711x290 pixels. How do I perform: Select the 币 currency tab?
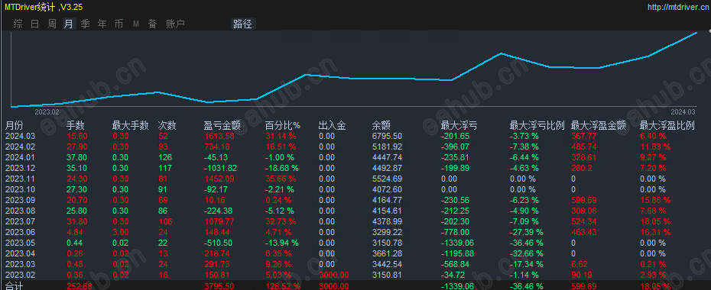click(x=118, y=24)
